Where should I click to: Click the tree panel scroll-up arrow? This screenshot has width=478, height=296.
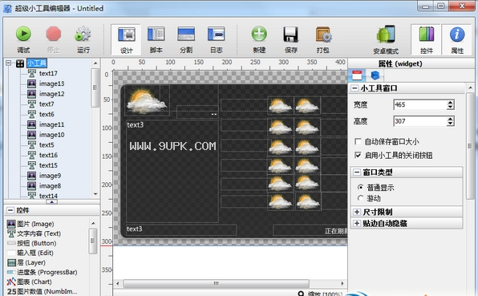pyautogui.click(x=95, y=63)
